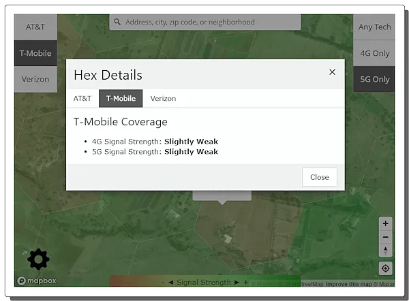Choose Any Tech filter
409x301 pixels.
point(374,27)
